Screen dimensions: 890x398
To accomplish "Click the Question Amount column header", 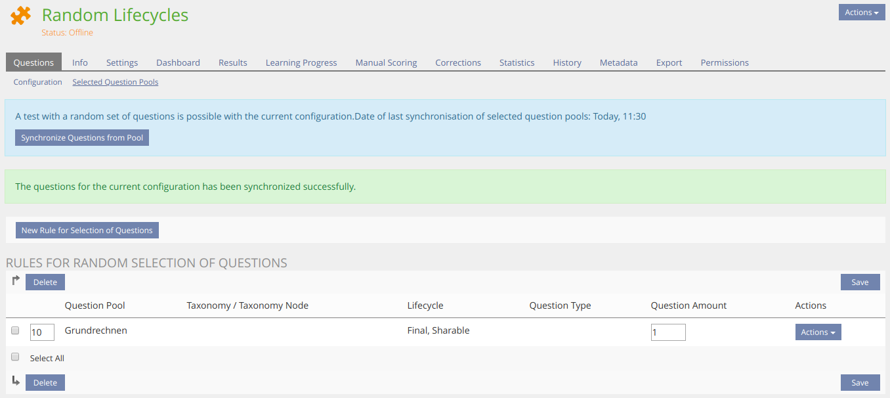I will pos(689,305).
